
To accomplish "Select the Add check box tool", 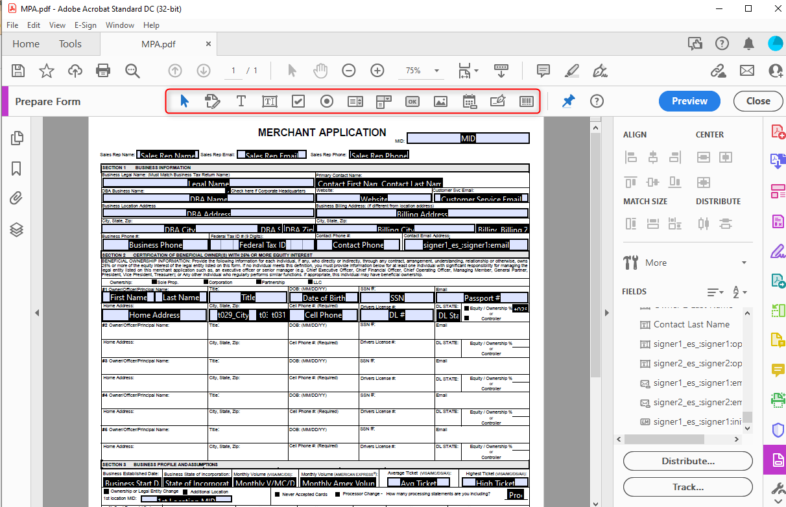I will [x=298, y=101].
